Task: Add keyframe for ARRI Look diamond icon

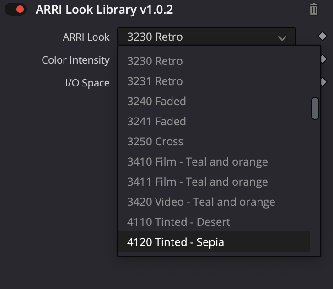Action: pyautogui.click(x=322, y=36)
